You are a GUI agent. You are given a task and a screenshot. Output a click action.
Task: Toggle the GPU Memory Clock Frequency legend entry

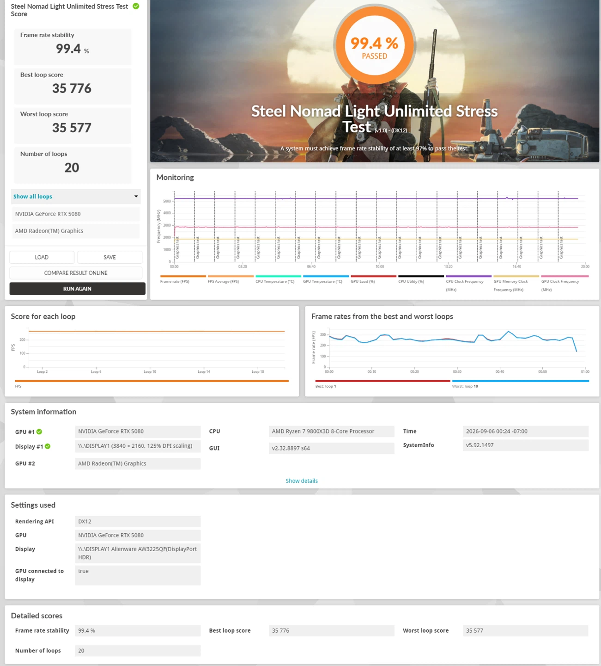516,284
